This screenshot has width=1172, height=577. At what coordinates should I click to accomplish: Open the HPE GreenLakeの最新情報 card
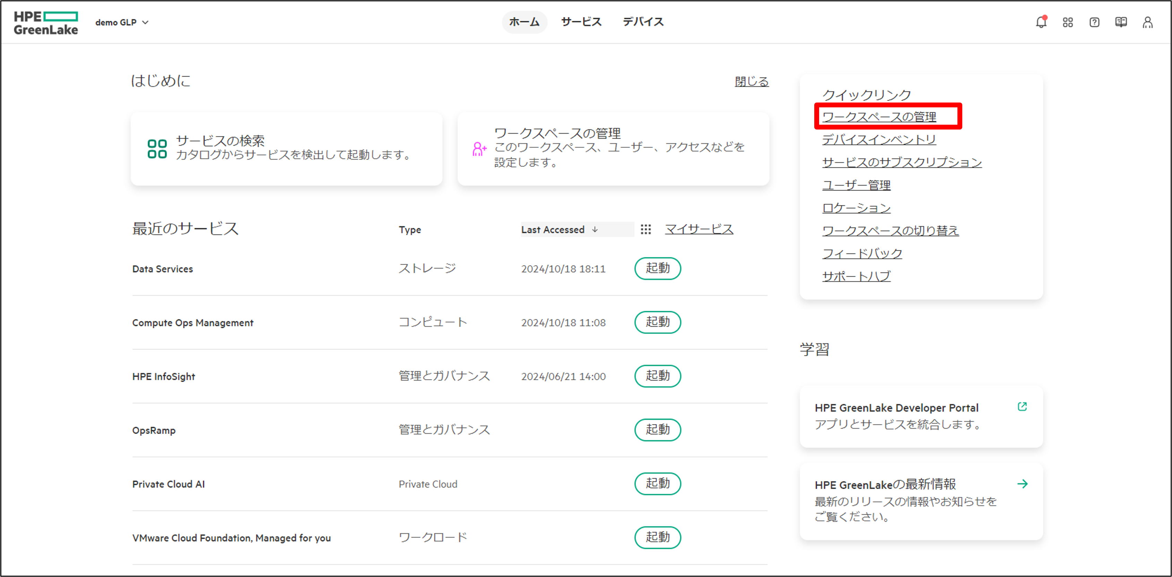[x=921, y=501]
